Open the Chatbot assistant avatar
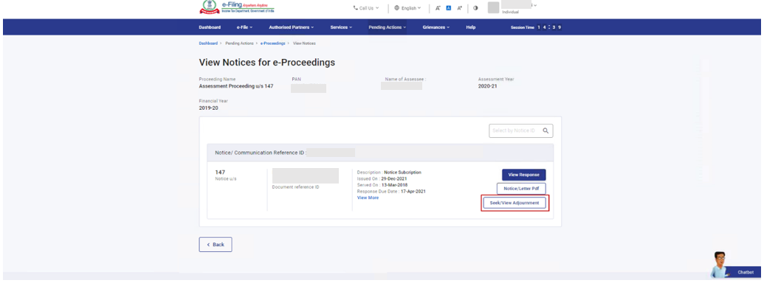The height and width of the screenshot is (283, 764). (x=717, y=265)
